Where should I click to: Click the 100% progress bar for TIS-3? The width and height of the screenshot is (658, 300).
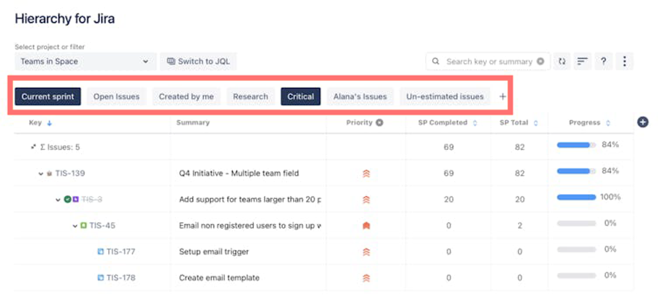point(577,198)
